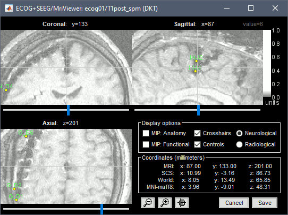Uncheck the Controls checkbox
Screen dimensions: 288x215
pyautogui.click(x=197, y=144)
